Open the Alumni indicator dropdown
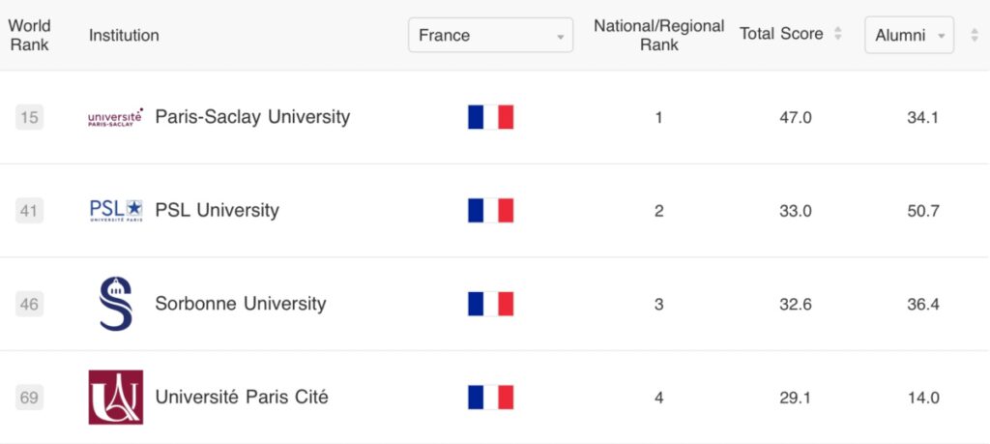This screenshot has height=444, width=990. [909, 36]
